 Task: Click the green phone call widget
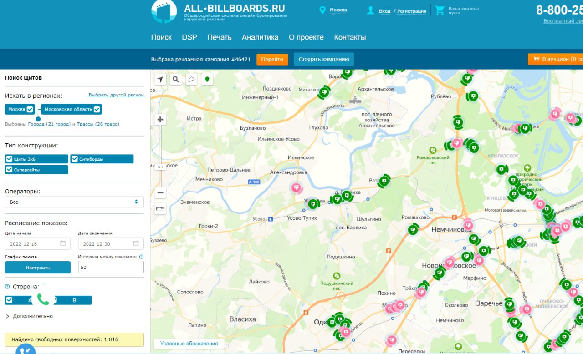43,299
